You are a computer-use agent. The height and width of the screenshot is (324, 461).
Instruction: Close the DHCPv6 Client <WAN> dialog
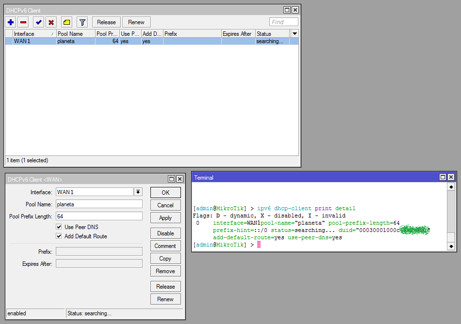180,179
